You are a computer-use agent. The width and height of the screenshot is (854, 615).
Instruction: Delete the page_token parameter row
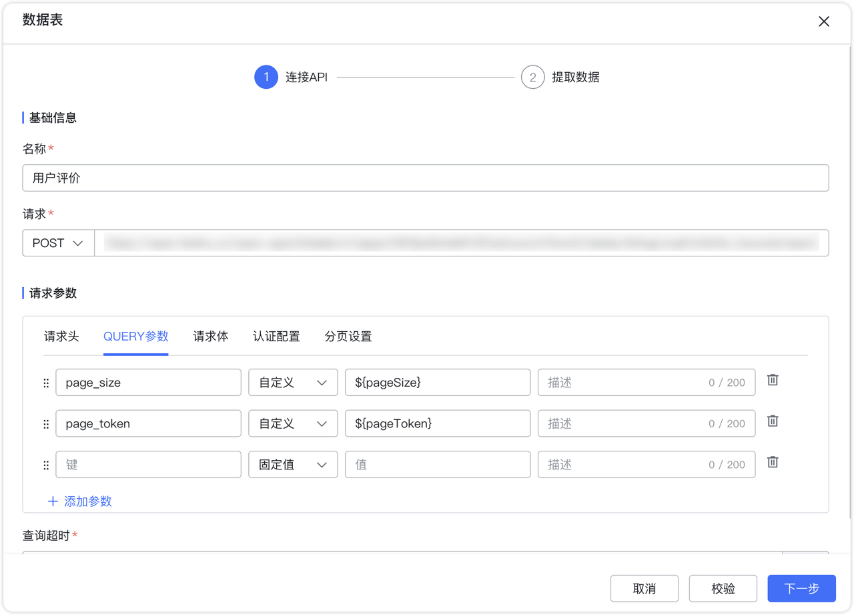click(x=773, y=421)
